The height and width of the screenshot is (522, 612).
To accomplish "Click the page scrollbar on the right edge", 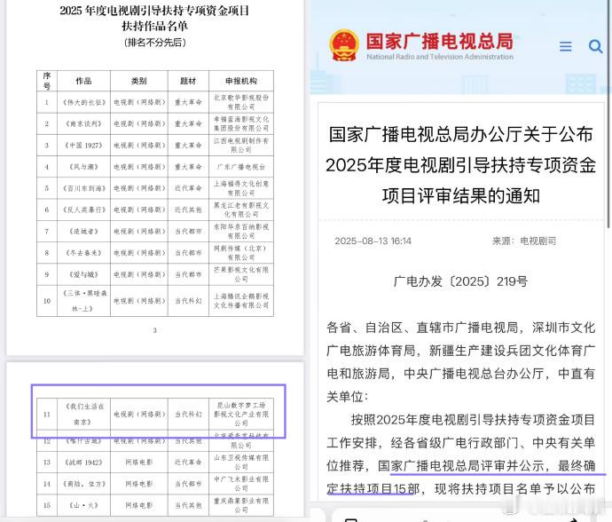I will [608, 114].
